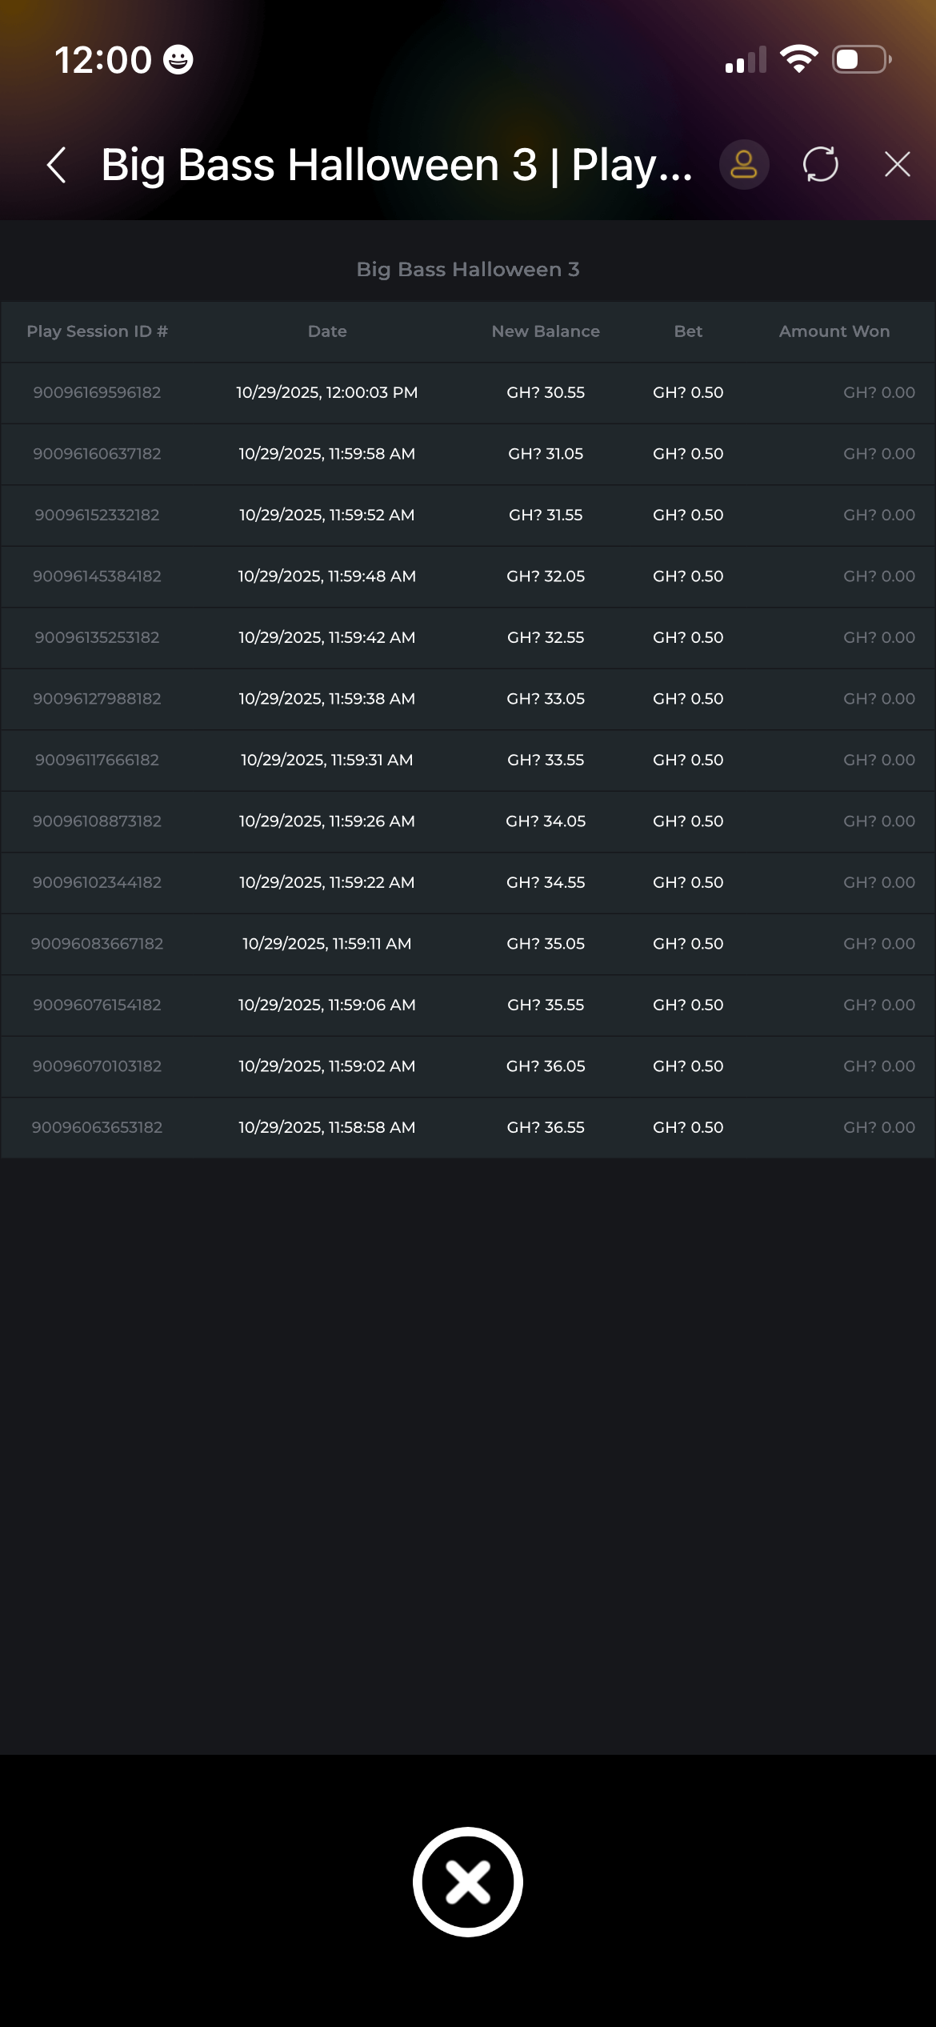The width and height of the screenshot is (936, 2027).
Task: Open the user profile icon
Action: (x=743, y=165)
